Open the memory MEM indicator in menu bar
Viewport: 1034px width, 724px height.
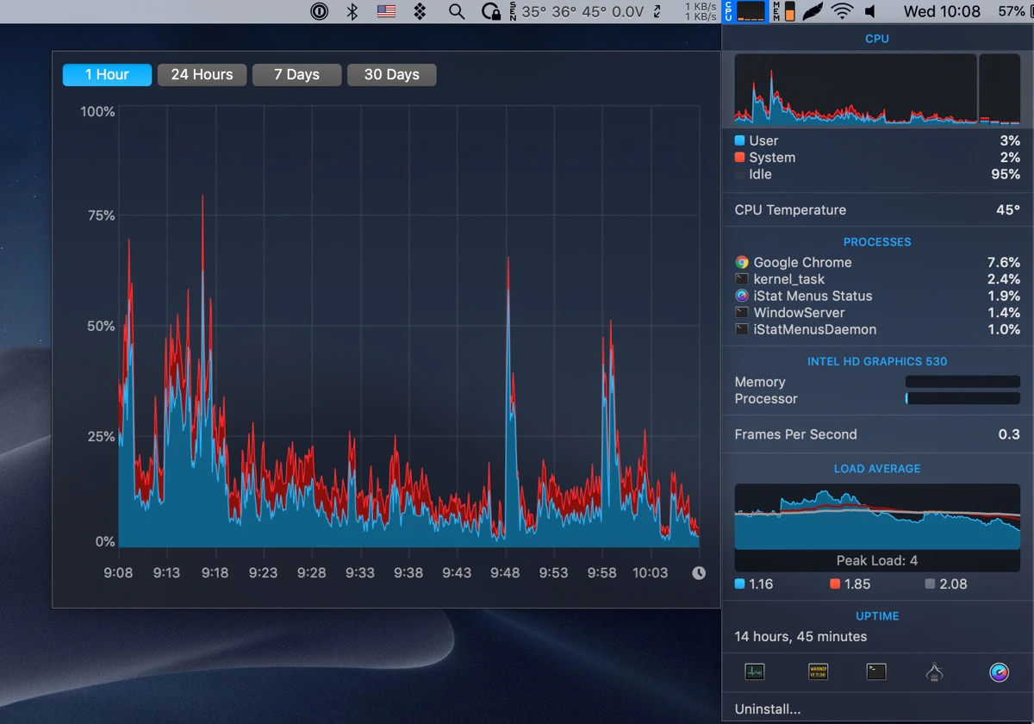(783, 11)
